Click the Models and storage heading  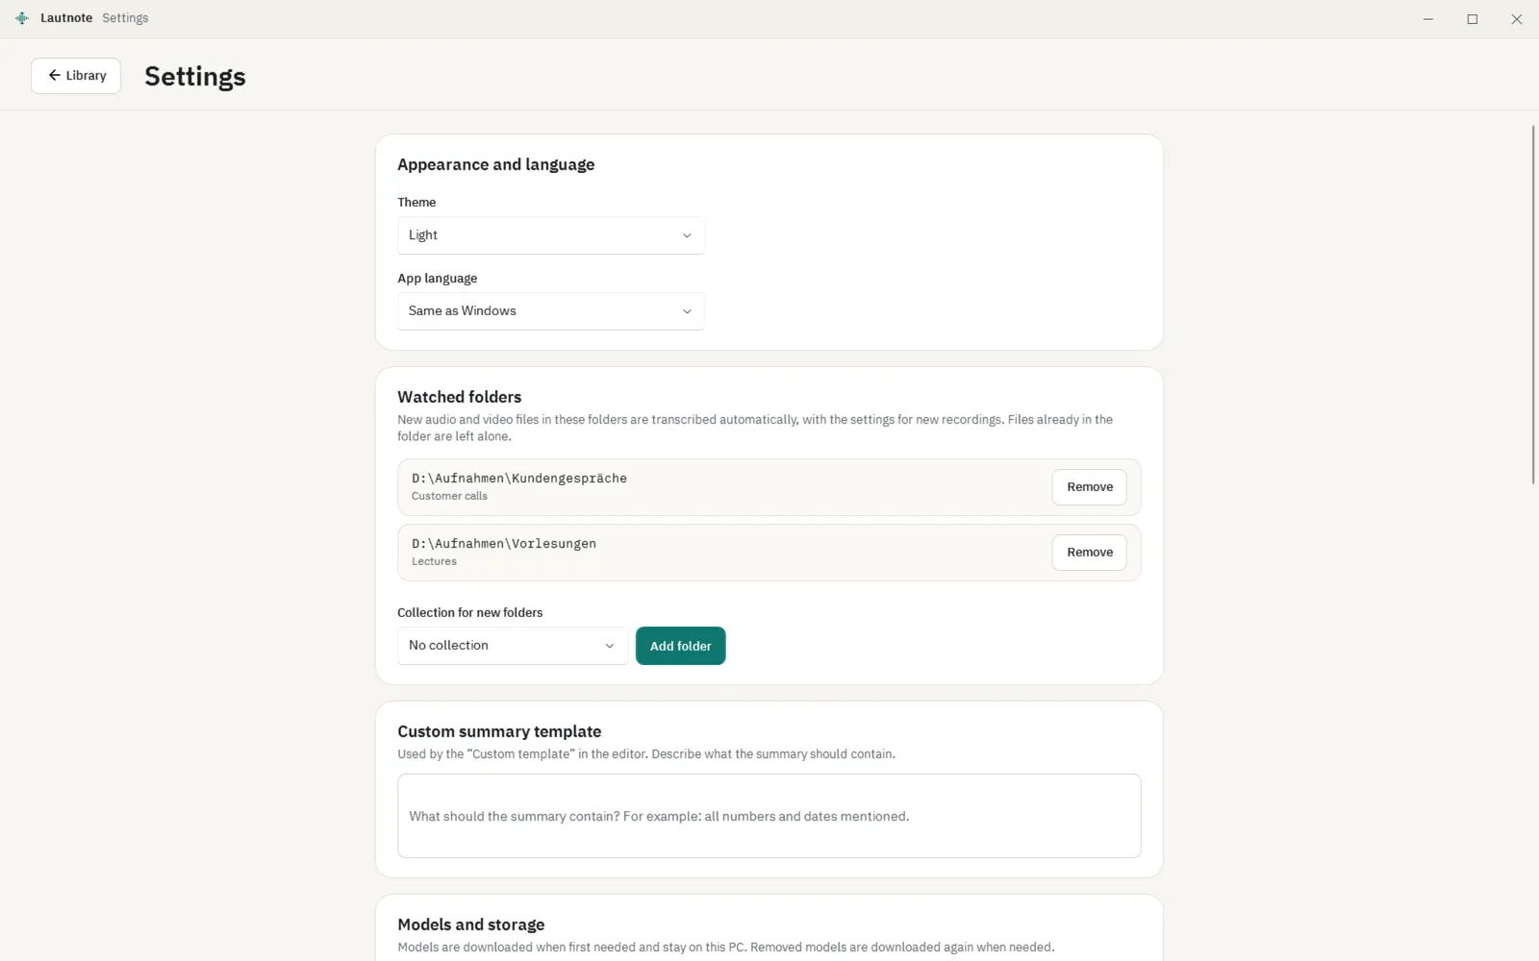tap(471, 924)
